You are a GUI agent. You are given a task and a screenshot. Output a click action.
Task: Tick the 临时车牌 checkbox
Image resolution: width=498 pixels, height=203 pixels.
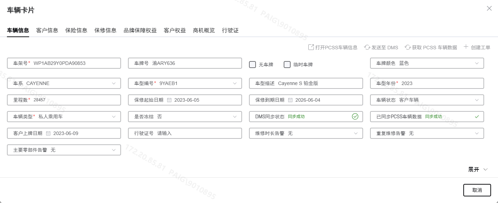pos(287,65)
